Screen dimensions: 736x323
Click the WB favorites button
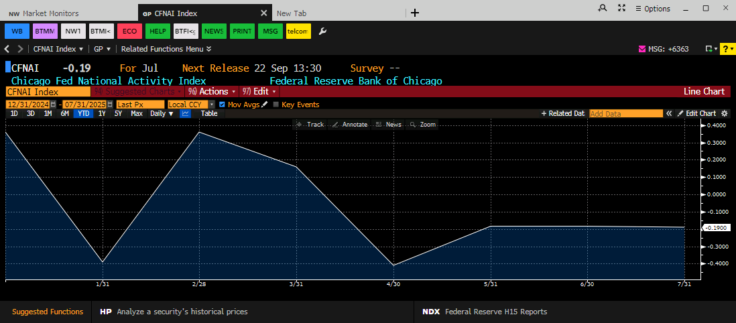(17, 31)
